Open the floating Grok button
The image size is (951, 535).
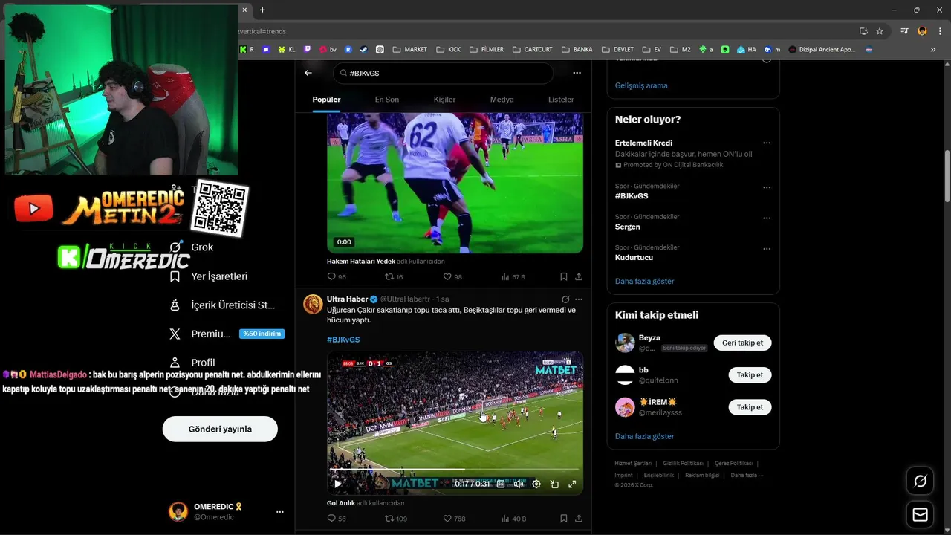coord(920,481)
